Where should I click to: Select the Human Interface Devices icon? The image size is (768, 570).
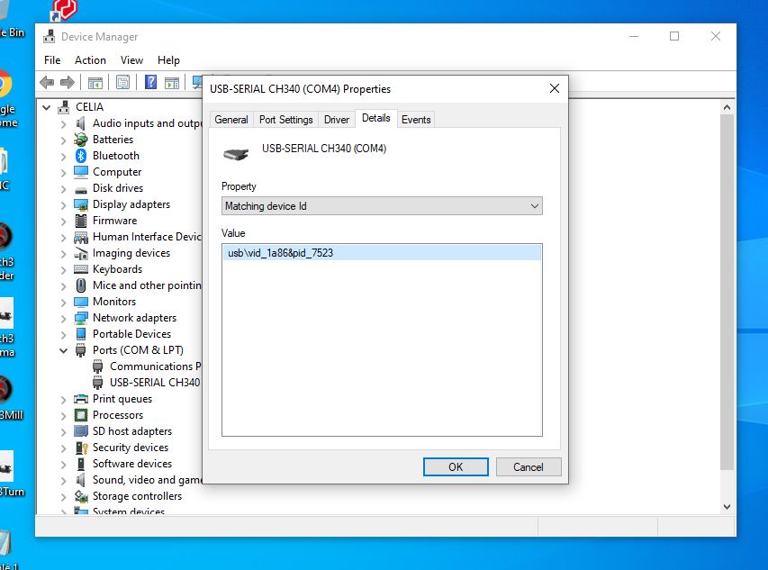pyautogui.click(x=81, y=238)
